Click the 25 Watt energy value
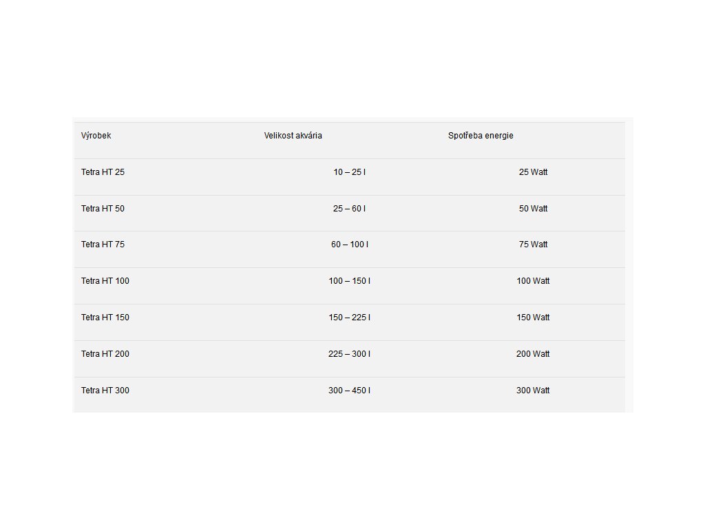The image size is (705, 529). pyautogui.click(x=534, y=172)
